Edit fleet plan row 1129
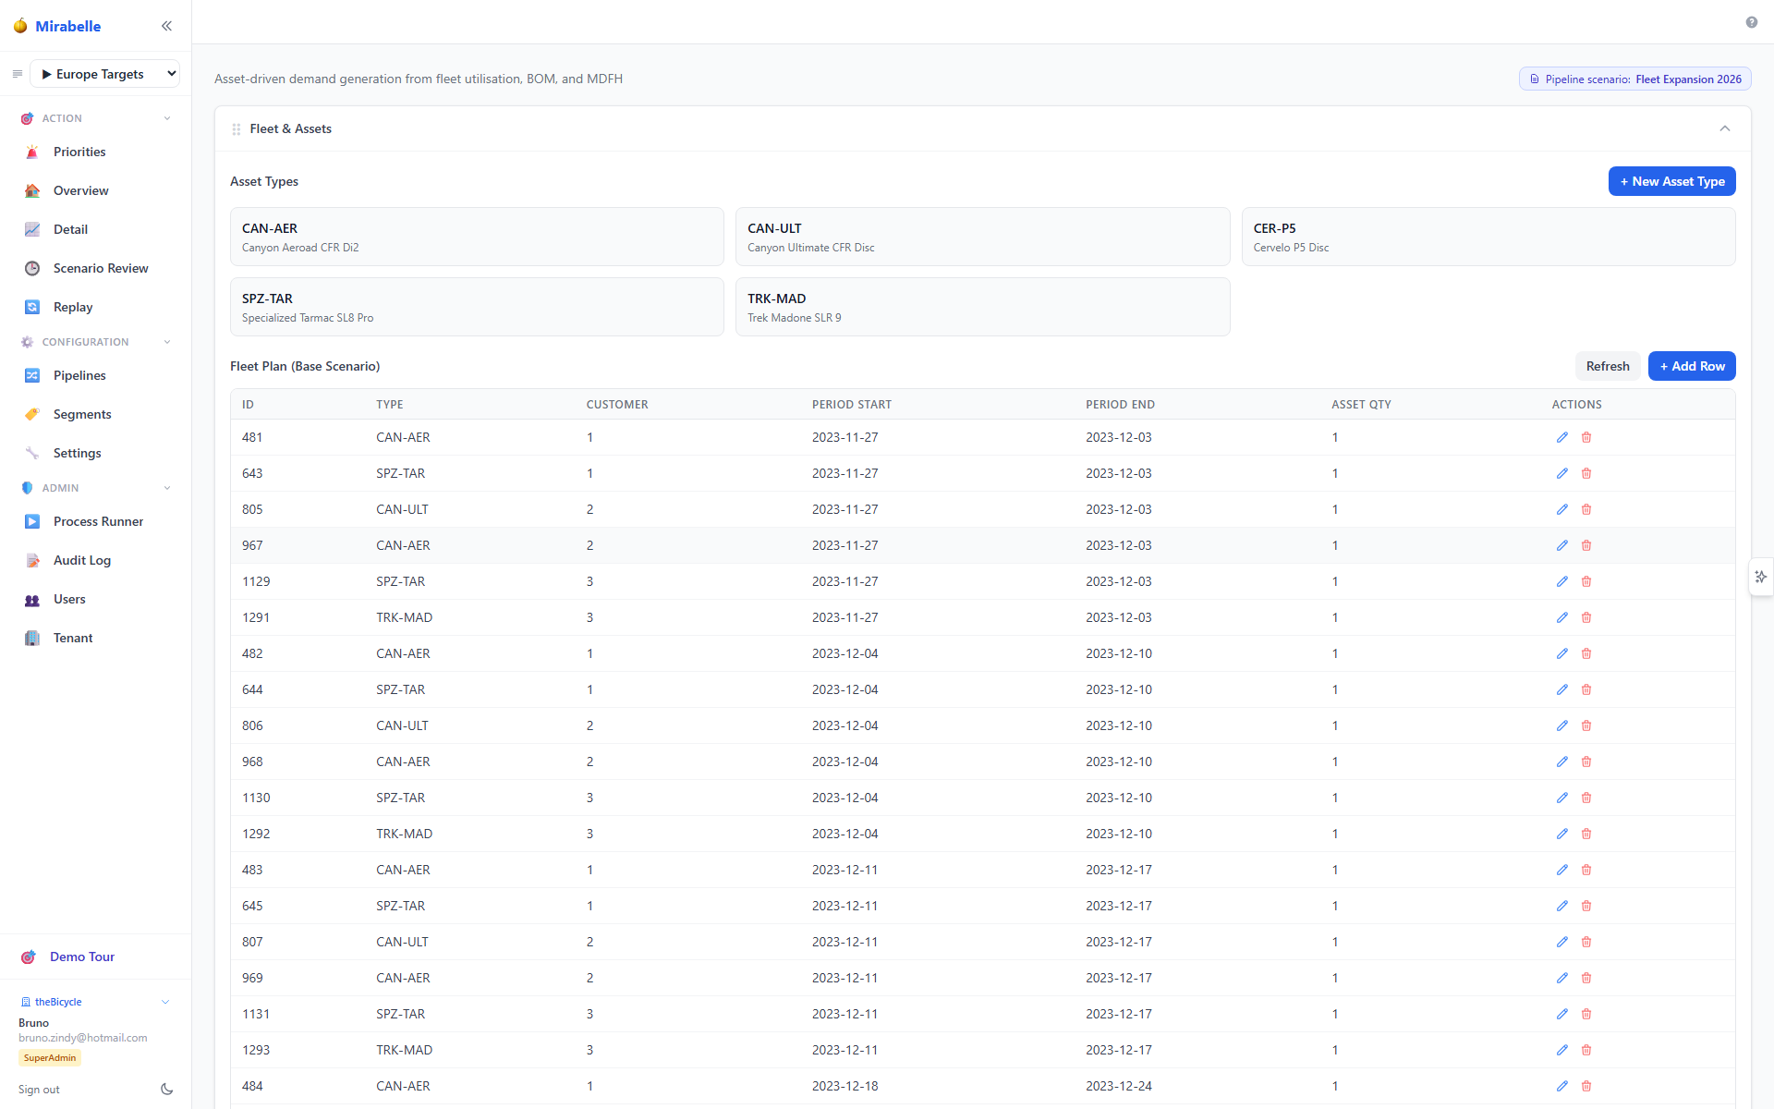This screenshot has width=1774, height=1109. pos(1561,581)
